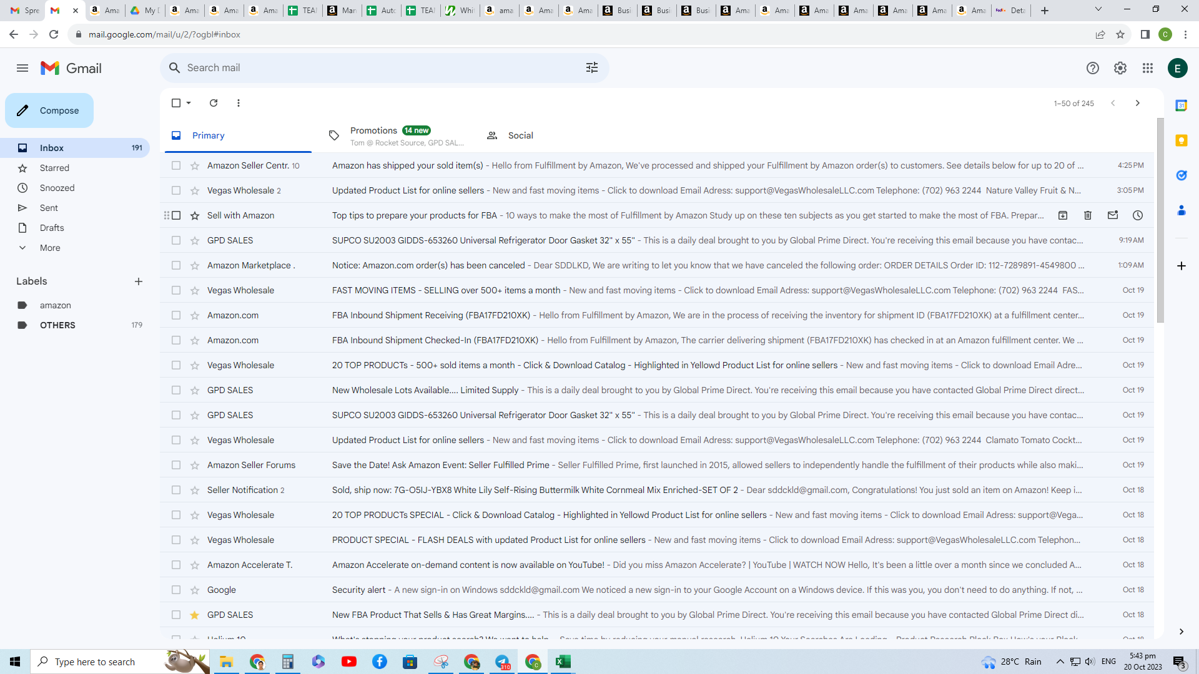Show hidden system tray icons chevron

point(1060,662)
